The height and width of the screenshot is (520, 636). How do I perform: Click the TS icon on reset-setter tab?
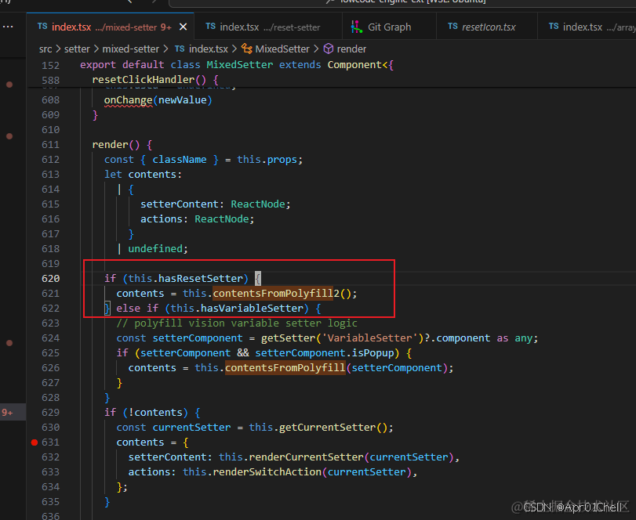210,27
